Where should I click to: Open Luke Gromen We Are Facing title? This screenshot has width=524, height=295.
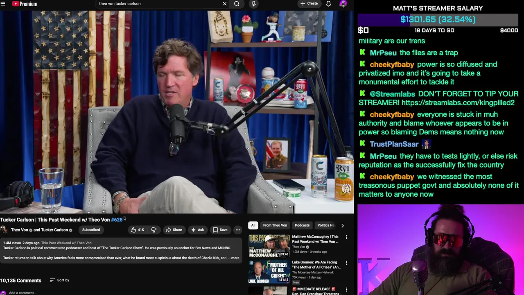coord(316,265)
